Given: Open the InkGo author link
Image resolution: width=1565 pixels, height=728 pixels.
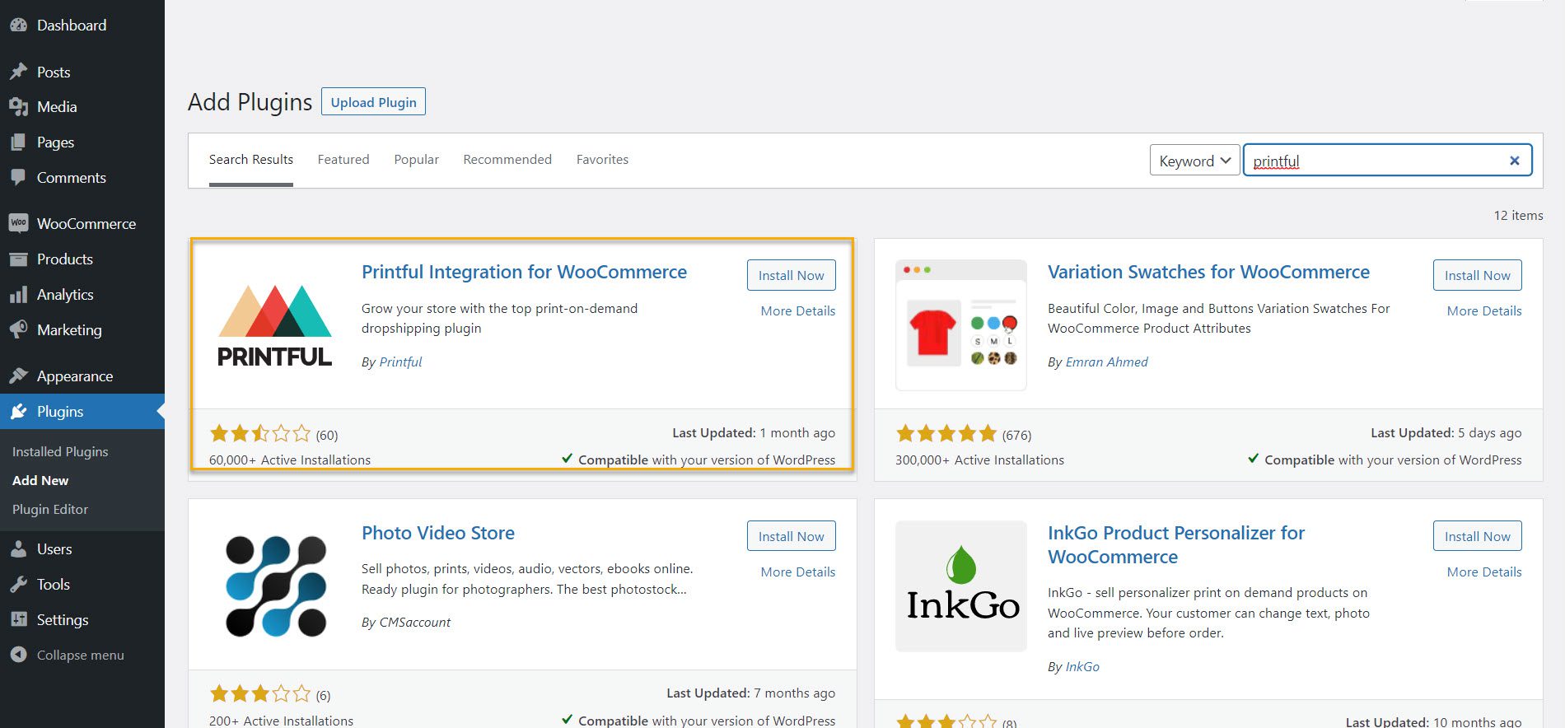Looking at the screenshot, I should coord(1082,666).
